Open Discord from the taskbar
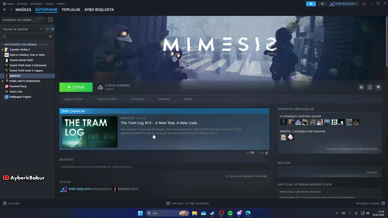388x218 pixels. point(239,213)
